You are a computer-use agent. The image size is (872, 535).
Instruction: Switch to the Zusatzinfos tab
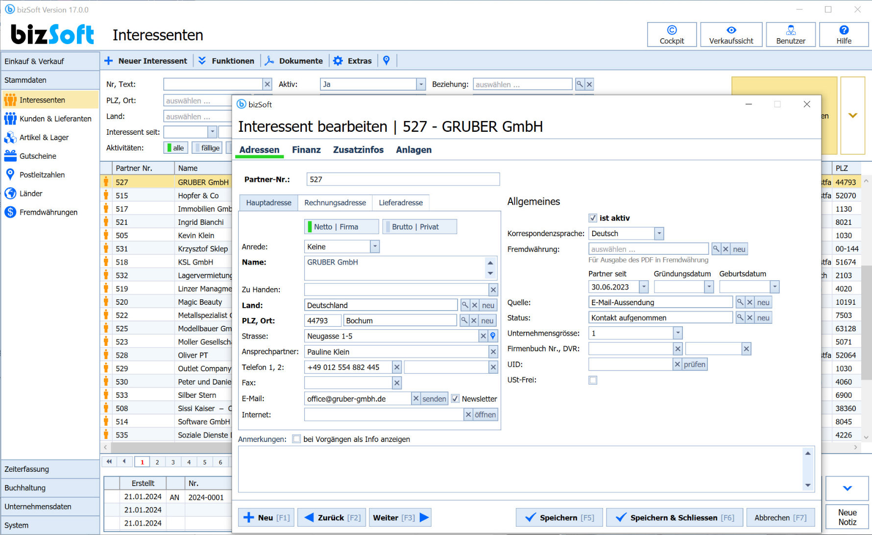click(x=358, y=150)
